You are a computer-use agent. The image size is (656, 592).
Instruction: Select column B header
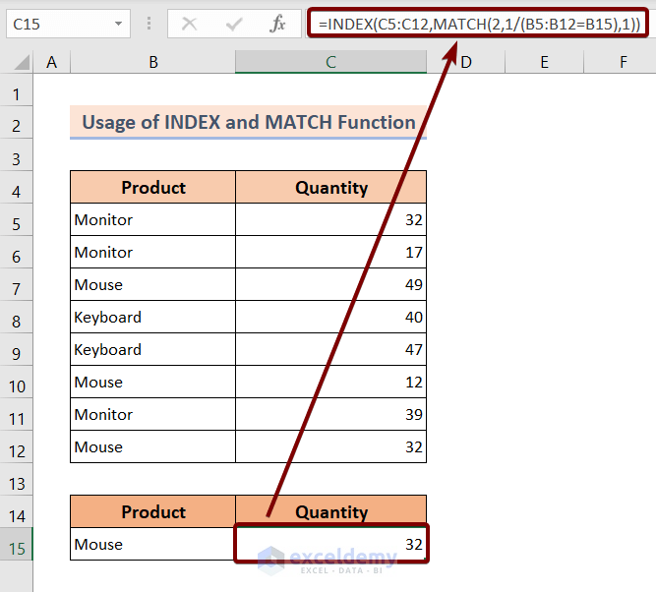pos(153,62)
